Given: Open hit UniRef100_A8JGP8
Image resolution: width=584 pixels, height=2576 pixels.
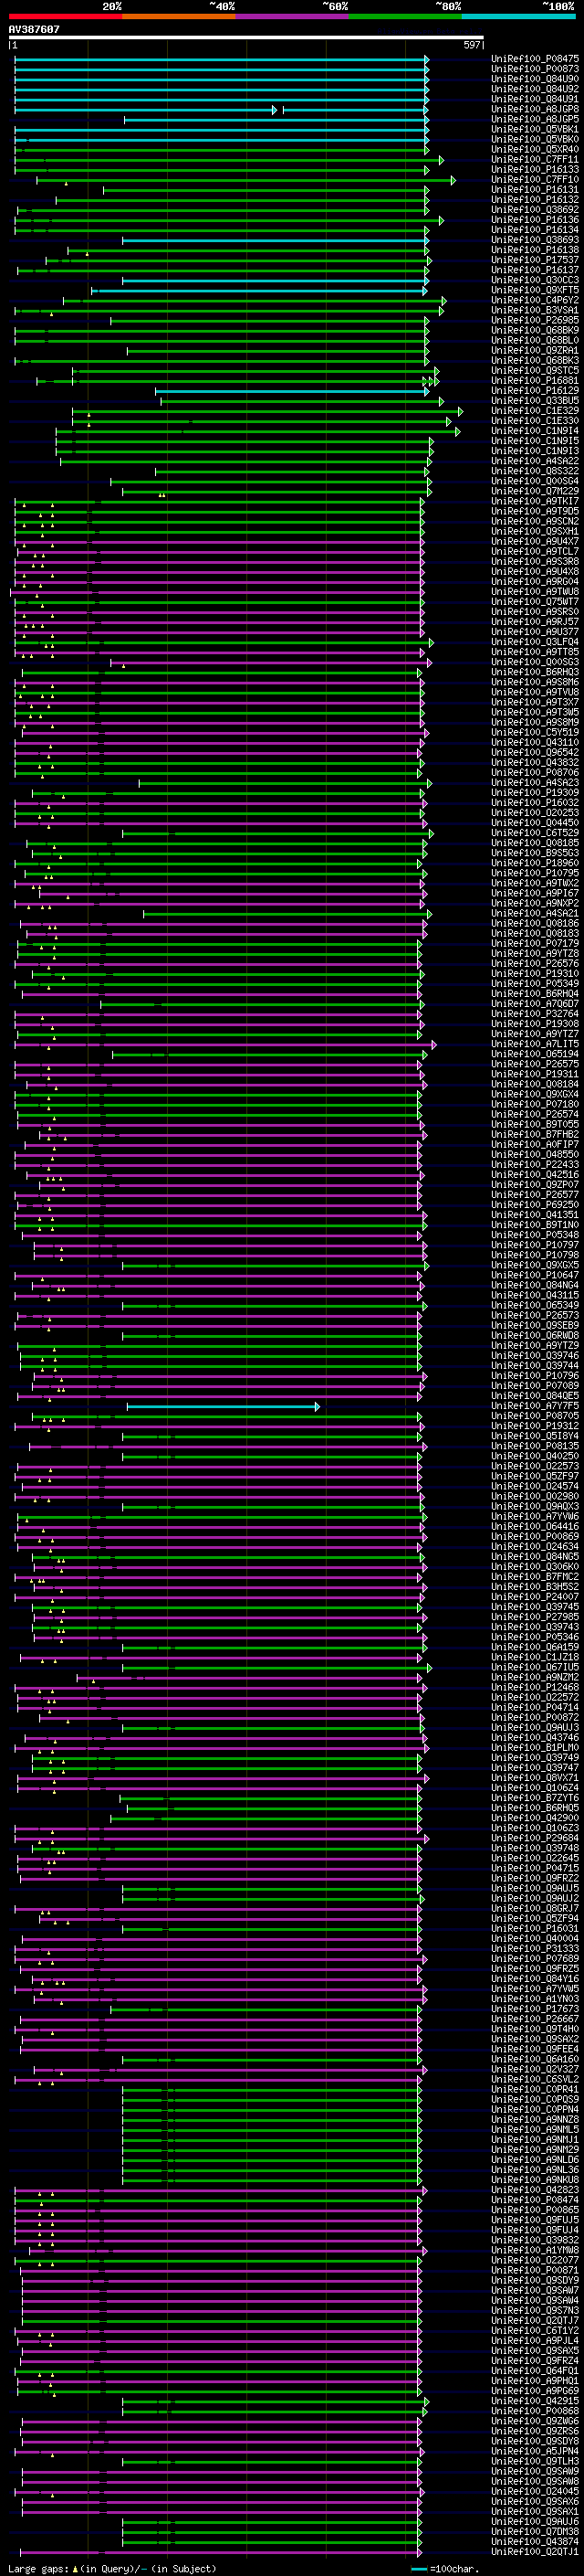Looking at the screenshot, I should click(x=535, y=109).
